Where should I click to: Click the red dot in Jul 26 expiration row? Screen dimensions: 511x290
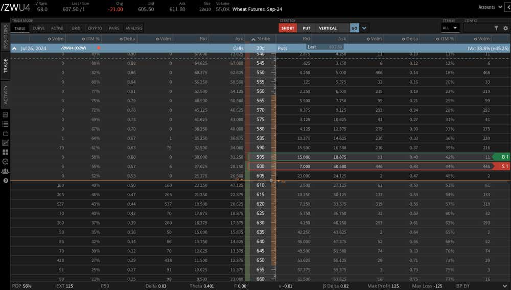coord(99,48)
